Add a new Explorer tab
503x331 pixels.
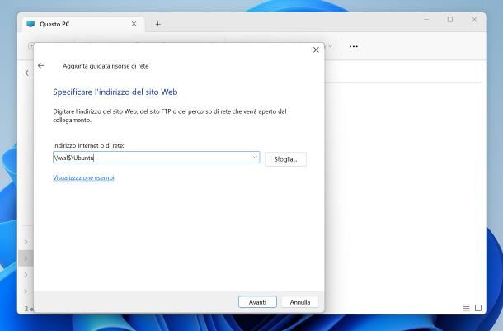coord(157,24)
